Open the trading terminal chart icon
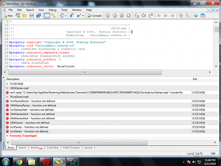221x166 pixels. 203,16
